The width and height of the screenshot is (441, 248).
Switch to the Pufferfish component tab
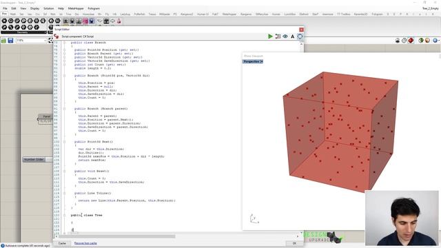(139, 14)
